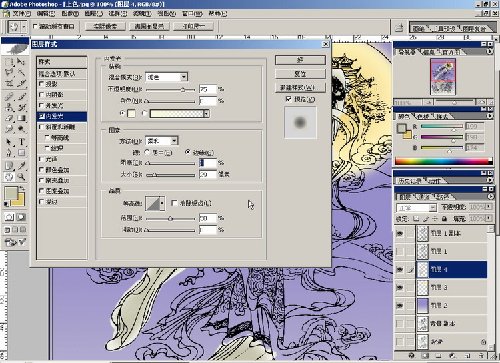Screen dimensions: 500x363
Task: Uncheck the 内发光 inner glow checkbox
Action: click(x=41, y=116)
